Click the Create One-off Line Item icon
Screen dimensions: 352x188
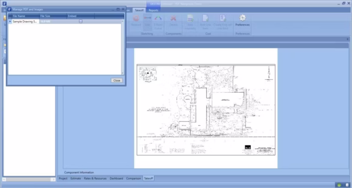pos(222,18)
